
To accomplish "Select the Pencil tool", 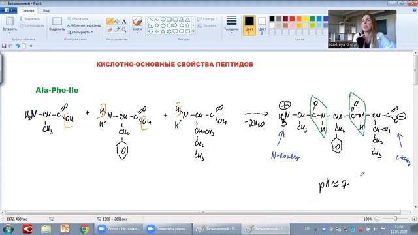I will click(x=110, y=22).
